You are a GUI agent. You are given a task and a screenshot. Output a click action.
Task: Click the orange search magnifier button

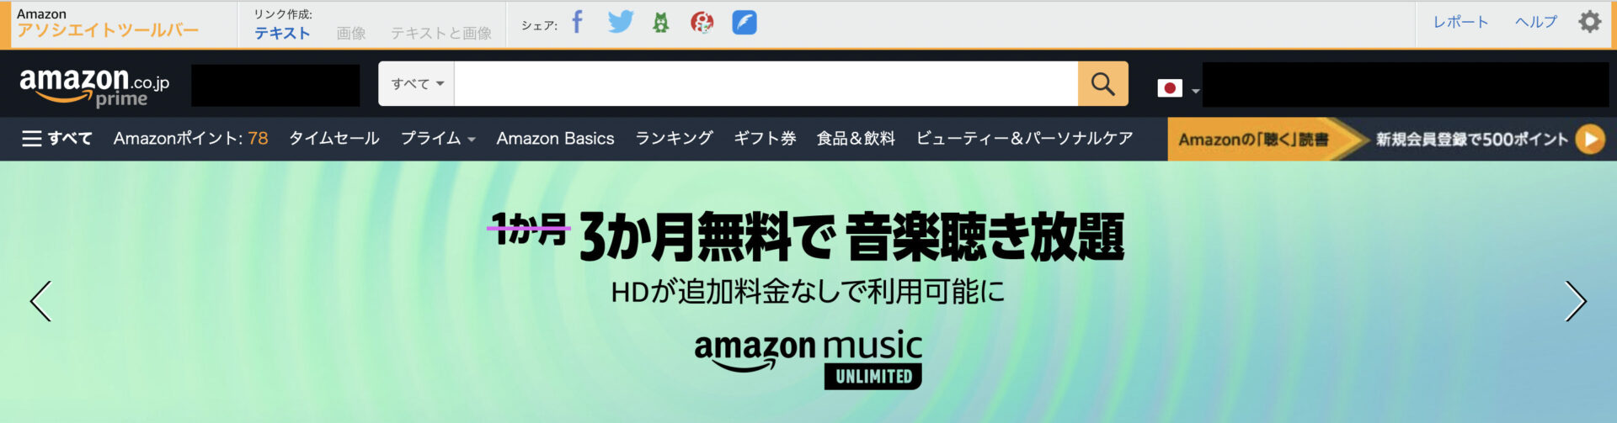tap(1102, 83)
